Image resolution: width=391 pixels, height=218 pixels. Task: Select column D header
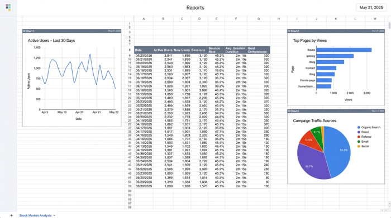[199, 18]
